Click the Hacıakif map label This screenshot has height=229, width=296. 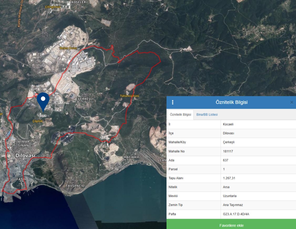[131, 157]
